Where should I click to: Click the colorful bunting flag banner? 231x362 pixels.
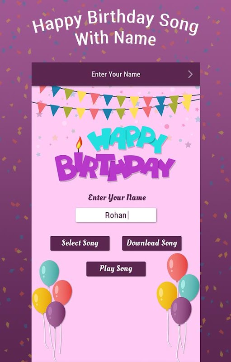click(x=116, y=103)
